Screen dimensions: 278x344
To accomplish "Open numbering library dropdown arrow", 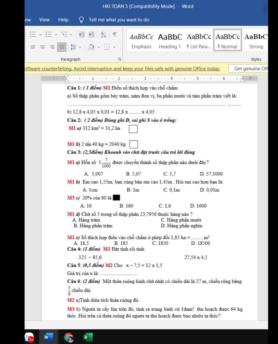I will 56,35.
